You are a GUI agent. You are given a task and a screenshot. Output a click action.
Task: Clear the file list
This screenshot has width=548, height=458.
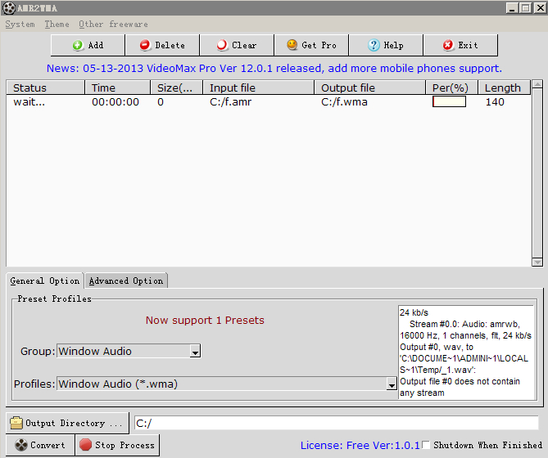pyautogui.click(x=236, y=45)
